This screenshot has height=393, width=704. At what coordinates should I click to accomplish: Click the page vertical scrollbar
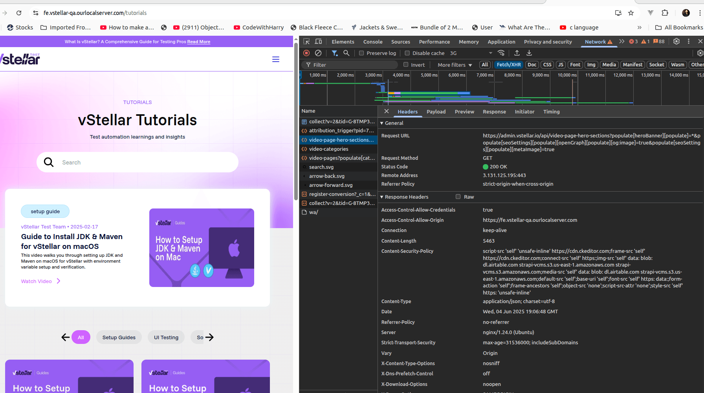tap(296, 122)
